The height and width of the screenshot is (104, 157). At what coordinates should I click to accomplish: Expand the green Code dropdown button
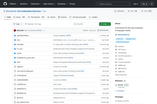click(x=105, y=24)
